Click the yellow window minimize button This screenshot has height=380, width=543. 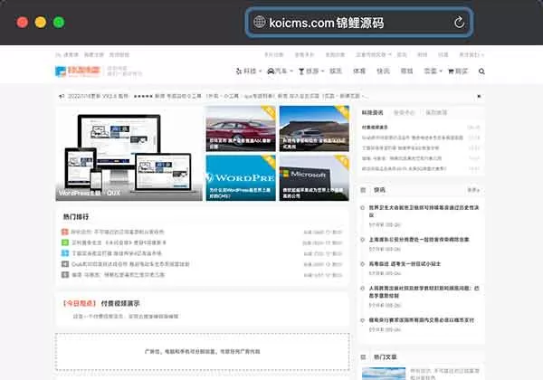pos(41,22)
